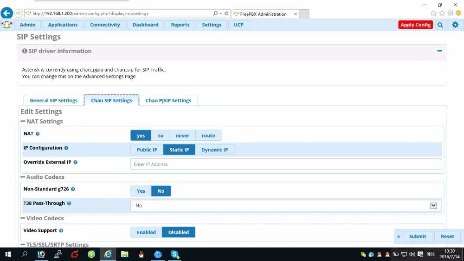
Task: Open the Dashboard menu item
Action: coord(145,25)
